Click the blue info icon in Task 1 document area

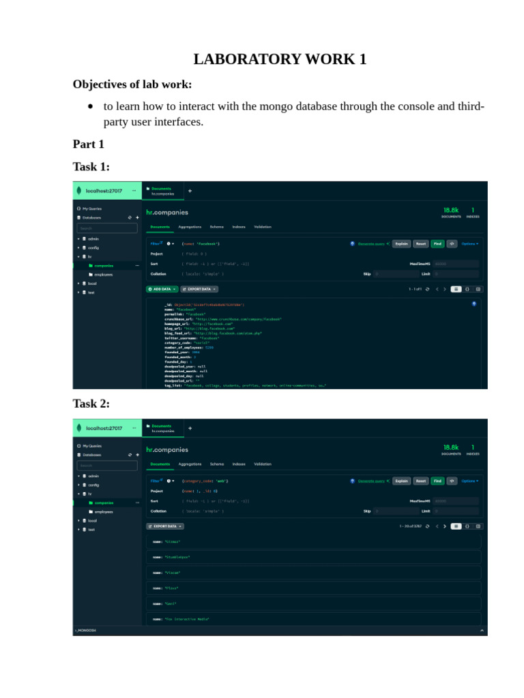click(474, 304)
